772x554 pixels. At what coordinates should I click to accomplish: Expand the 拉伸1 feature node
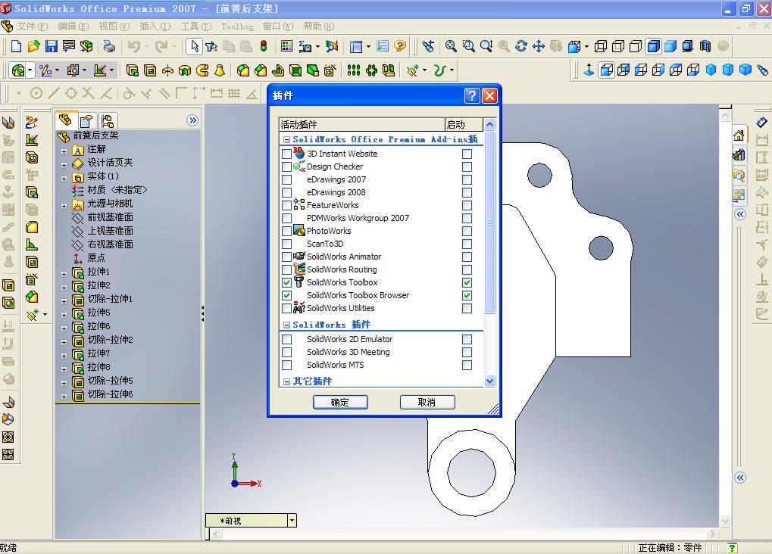point(64,274)
